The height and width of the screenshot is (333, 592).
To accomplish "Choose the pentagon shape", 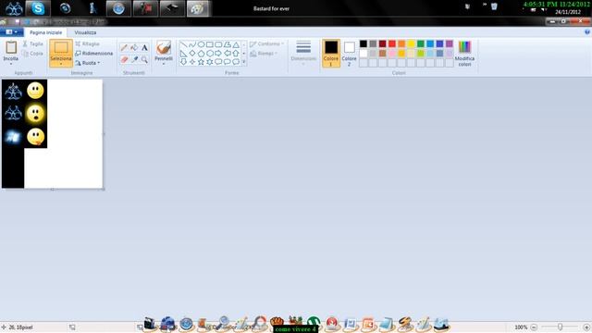I will point(201,54).
